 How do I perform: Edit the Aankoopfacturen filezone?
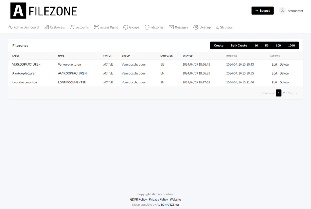(x=275, y=73)
